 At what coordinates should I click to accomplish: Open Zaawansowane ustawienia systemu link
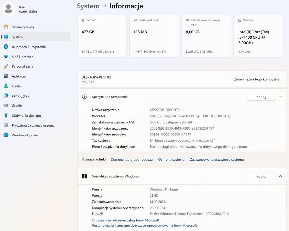217,159
